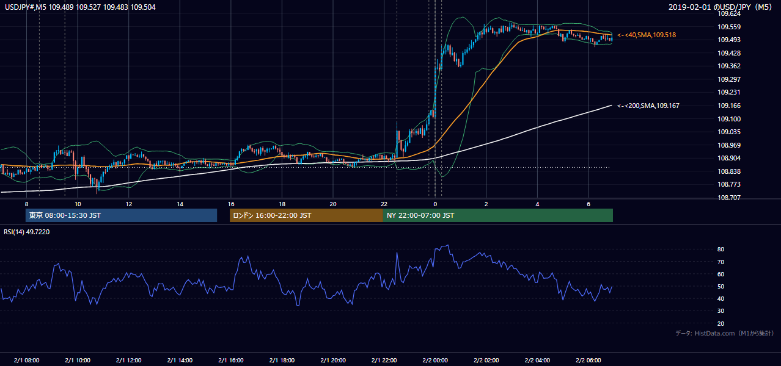Click bottom time label 2/1 22:00
Image resolution: width=781 pixels, height=366 pixels.
[x=383, y=360]
